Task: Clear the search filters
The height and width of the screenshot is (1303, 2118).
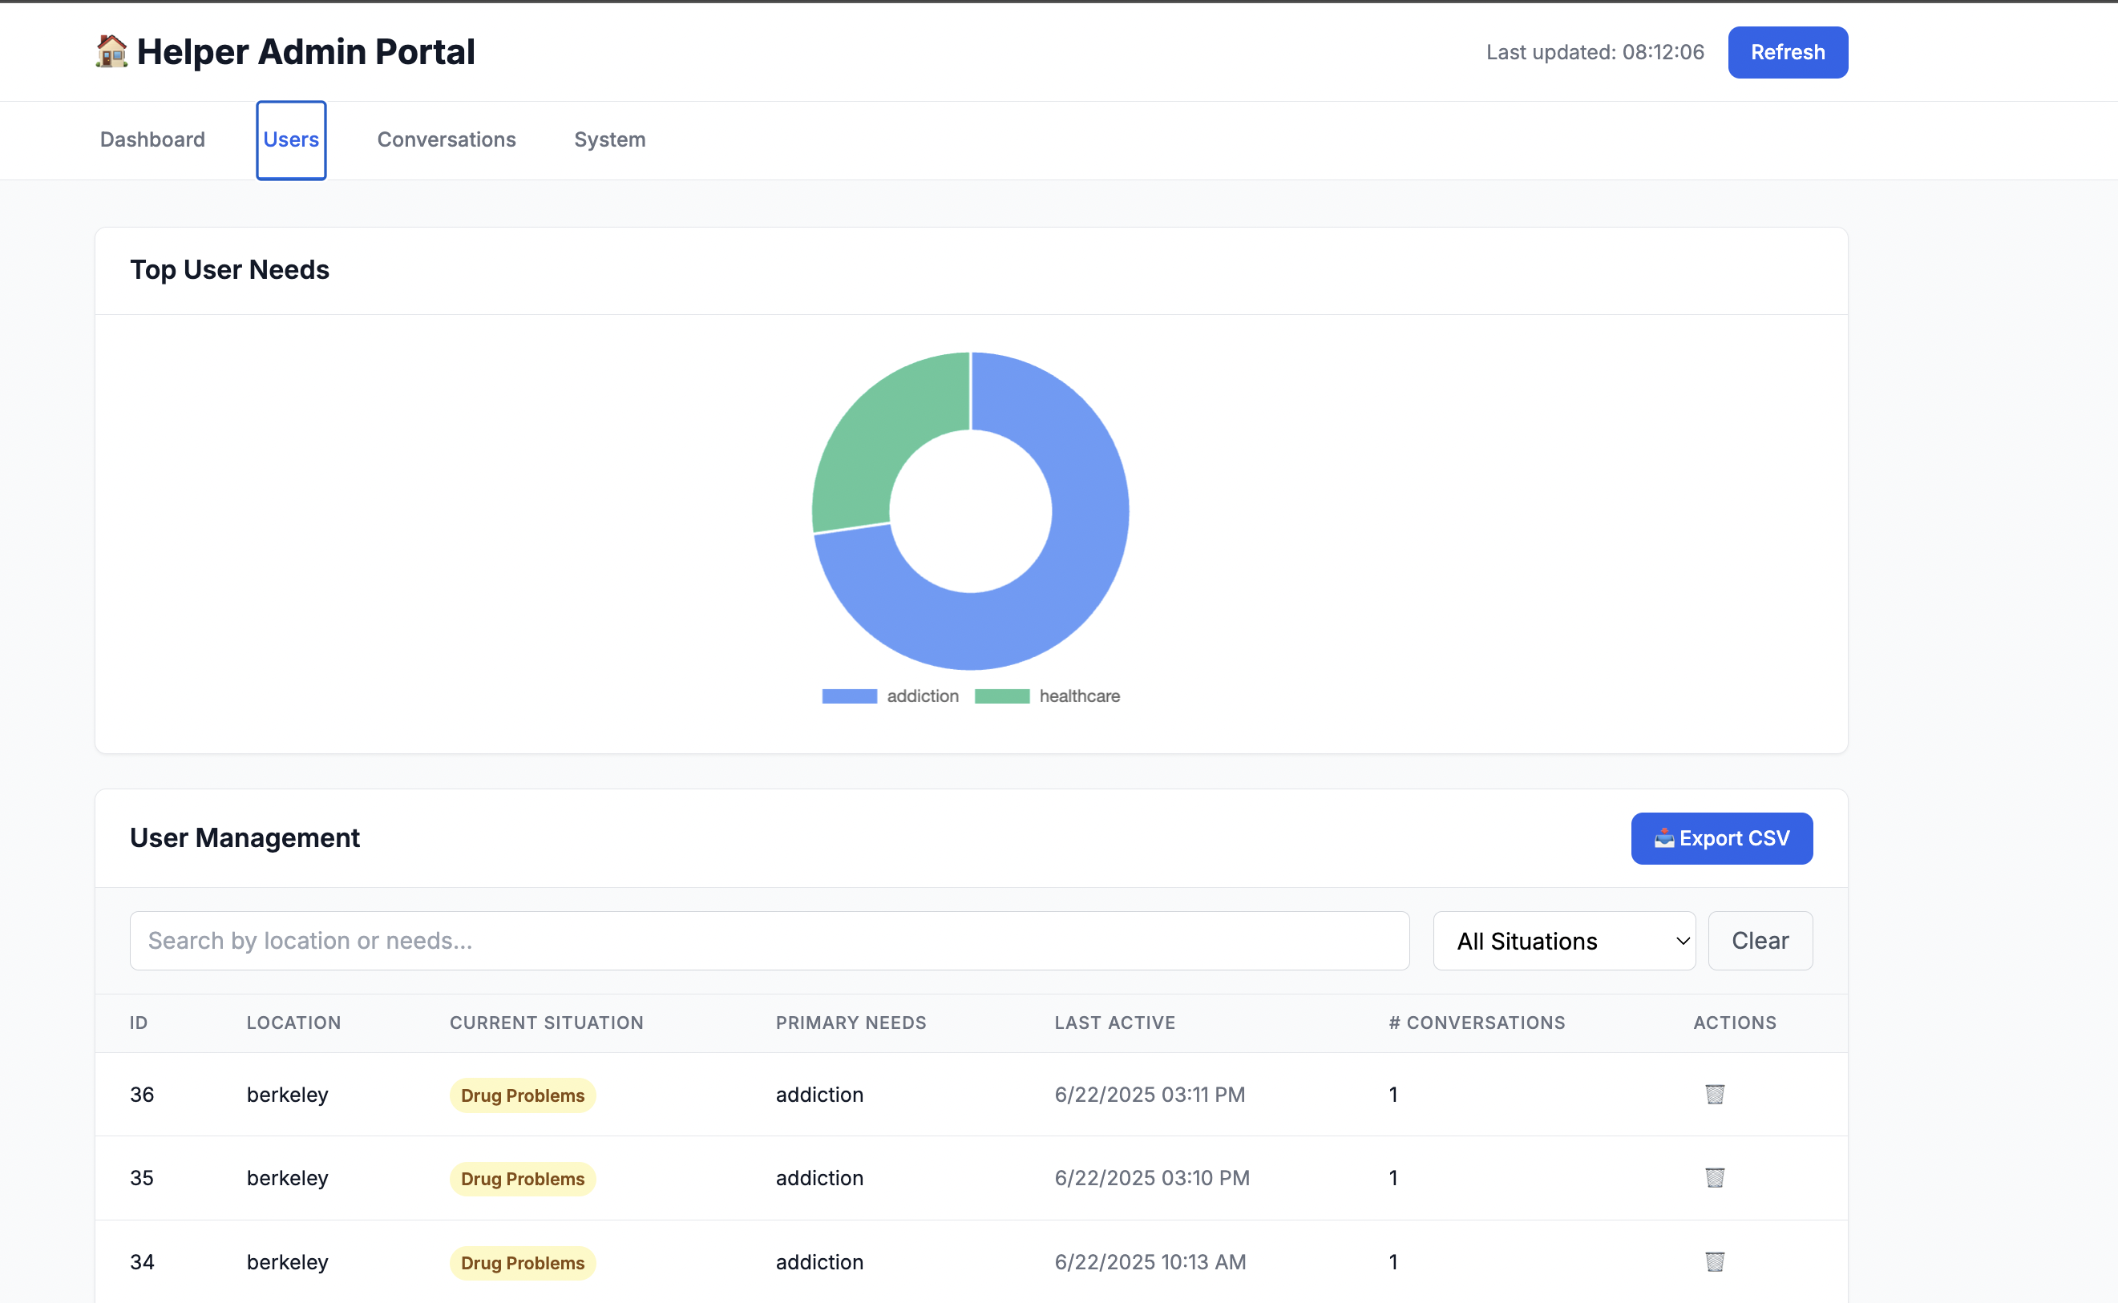Action: (1760, 941)
